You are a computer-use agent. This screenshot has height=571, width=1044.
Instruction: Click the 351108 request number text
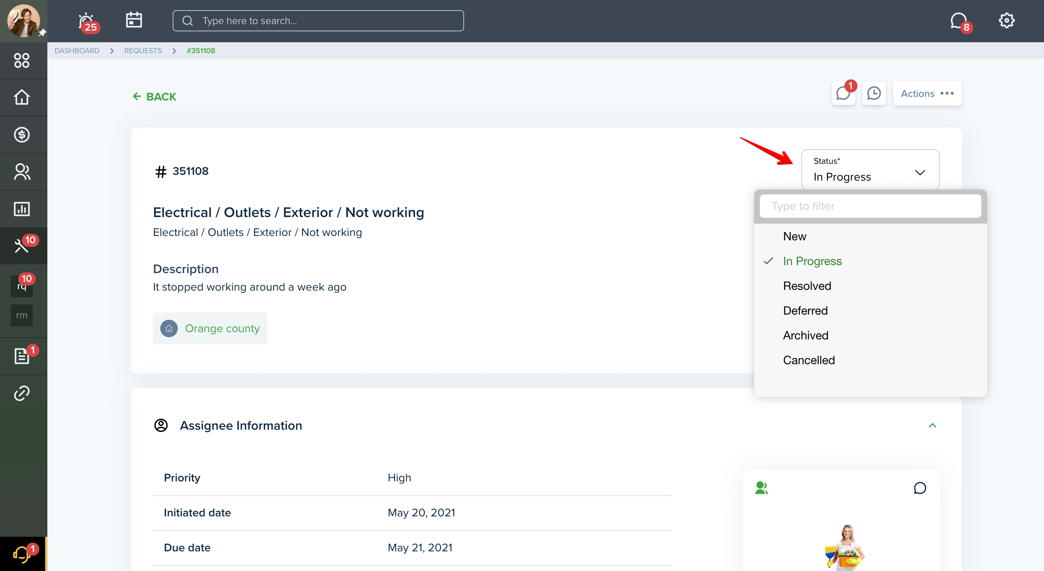point(191,171)
